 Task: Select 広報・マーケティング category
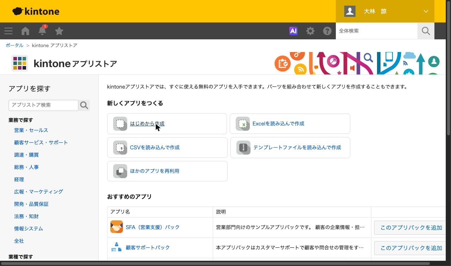[x=38, y=192]
